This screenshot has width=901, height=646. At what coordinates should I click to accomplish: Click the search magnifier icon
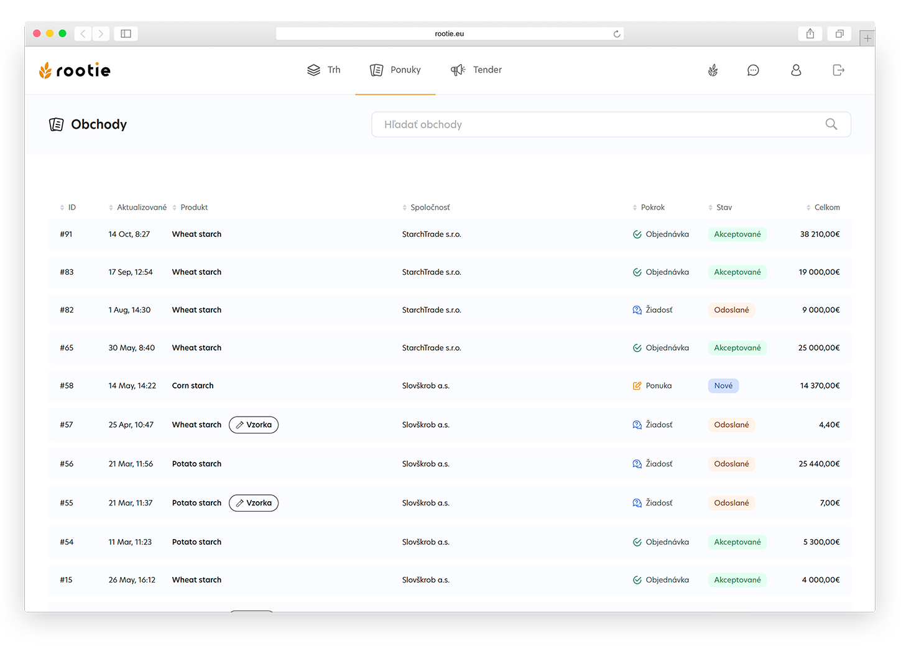(831, 124)
